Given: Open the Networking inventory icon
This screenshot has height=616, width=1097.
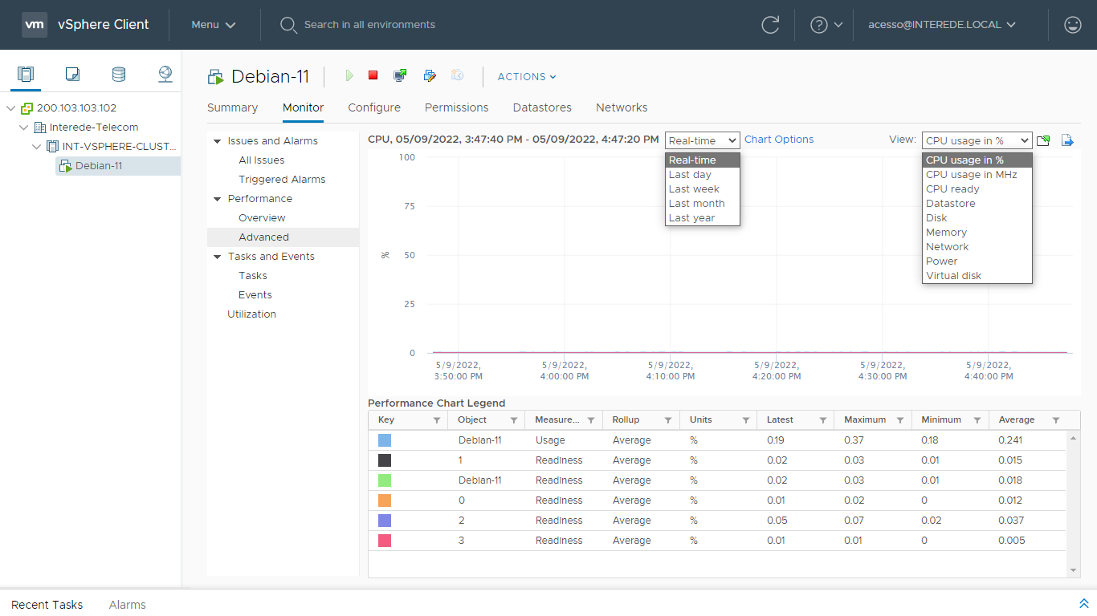Looking at the screenshot, I should 165,75.
